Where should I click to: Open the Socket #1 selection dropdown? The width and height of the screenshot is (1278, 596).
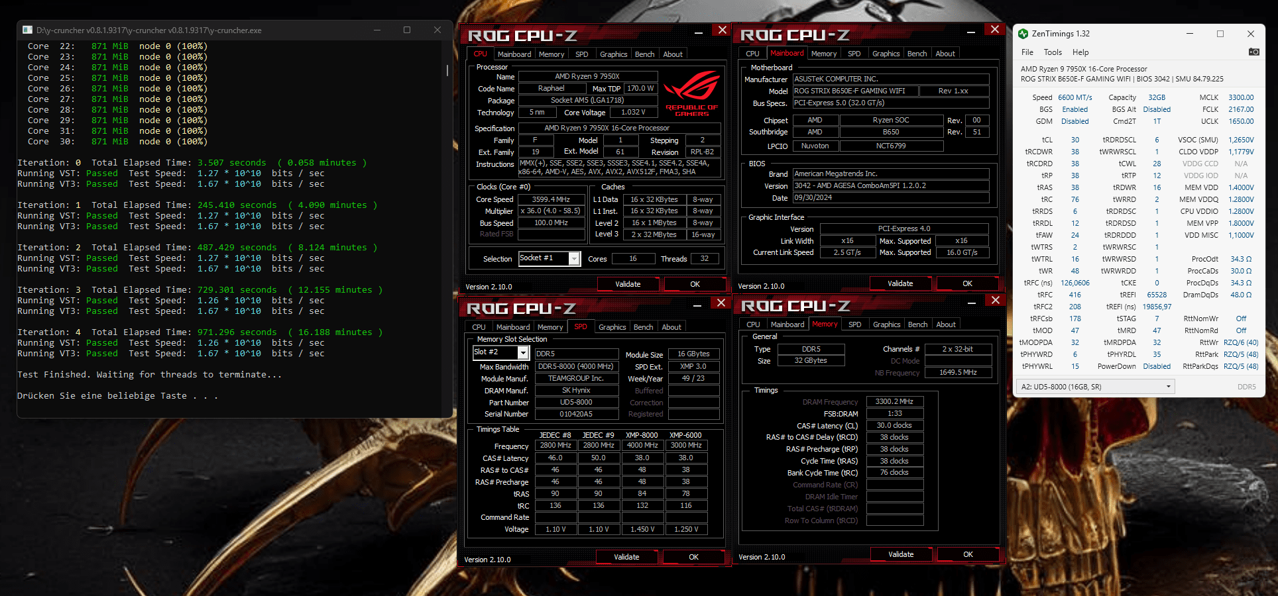click(x=574, y=258)
